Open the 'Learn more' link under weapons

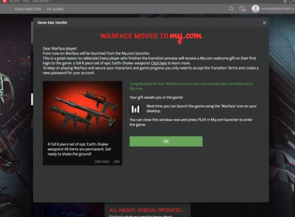click(102, 161)
